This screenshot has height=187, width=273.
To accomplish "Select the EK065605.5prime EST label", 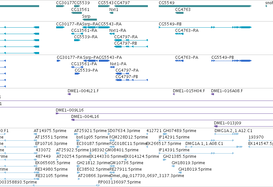I will [53, 163].
